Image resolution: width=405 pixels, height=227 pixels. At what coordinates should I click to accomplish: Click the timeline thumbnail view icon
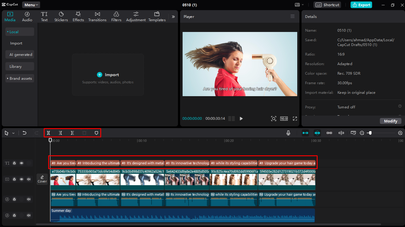pos(353,133)
